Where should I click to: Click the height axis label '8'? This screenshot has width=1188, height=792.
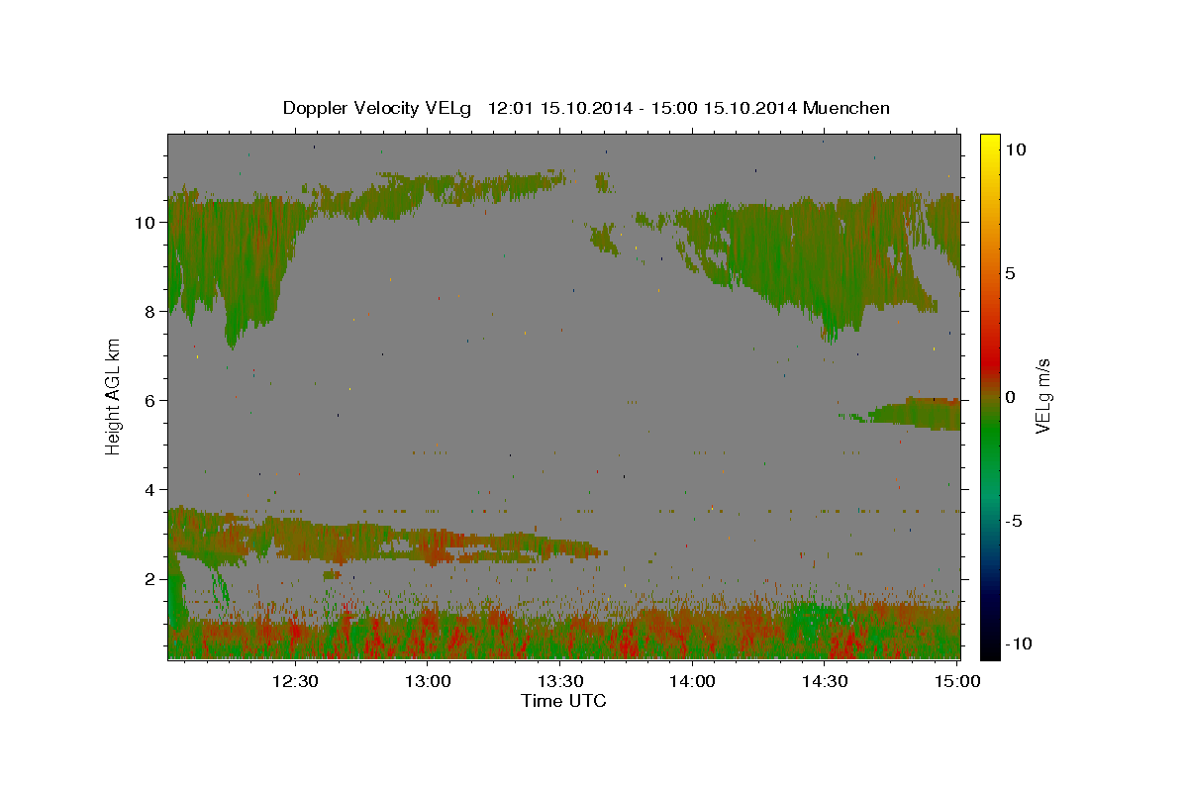click(151, 311)
